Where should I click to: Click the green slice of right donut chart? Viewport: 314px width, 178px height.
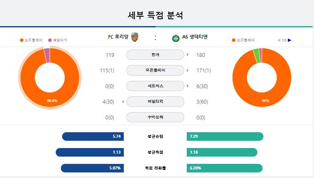tap(257, 56)
